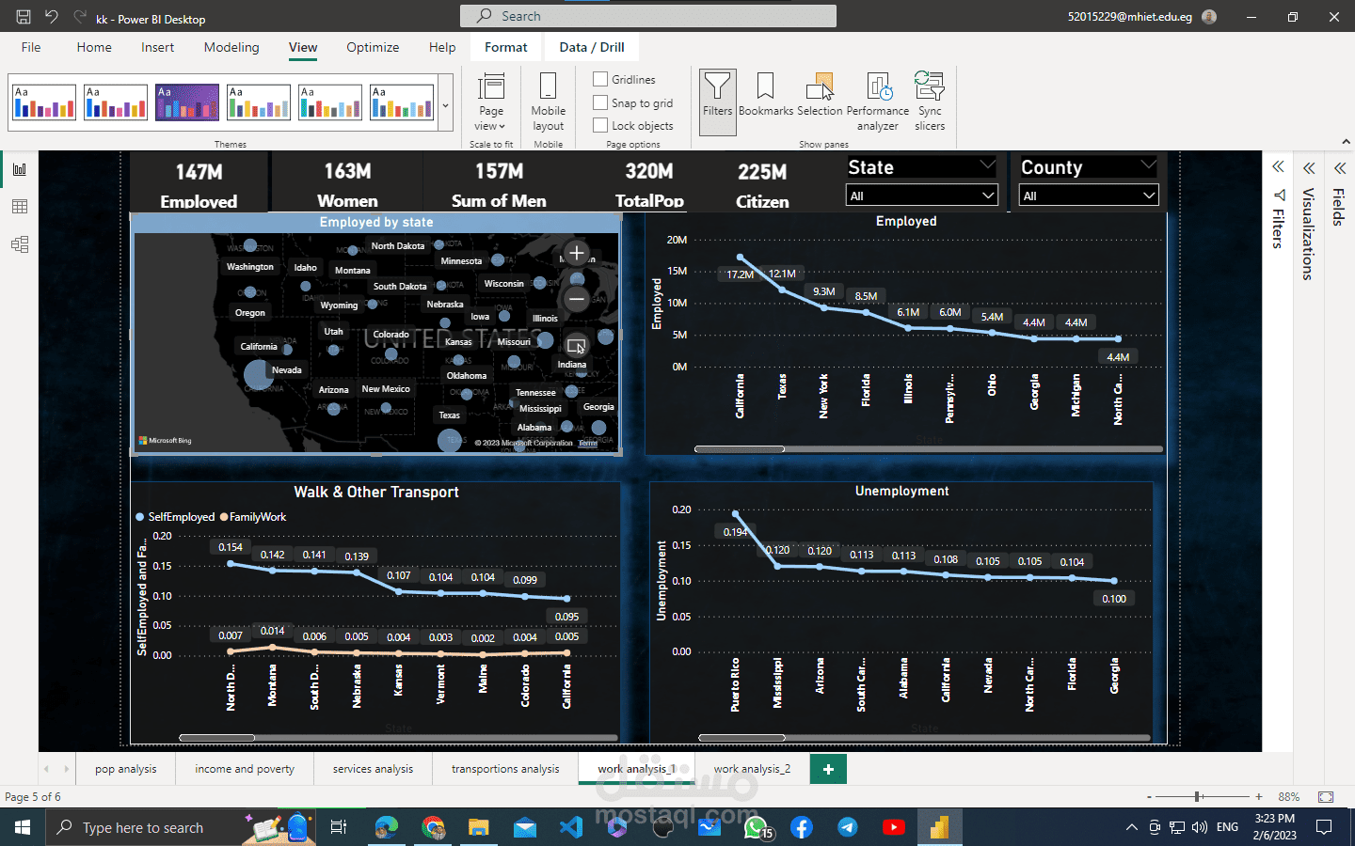Image resolution: width=1355 pixels, height=846 pixels.
Task: Switch to Data view in left sidebar
Action: [x=20, y=207]
